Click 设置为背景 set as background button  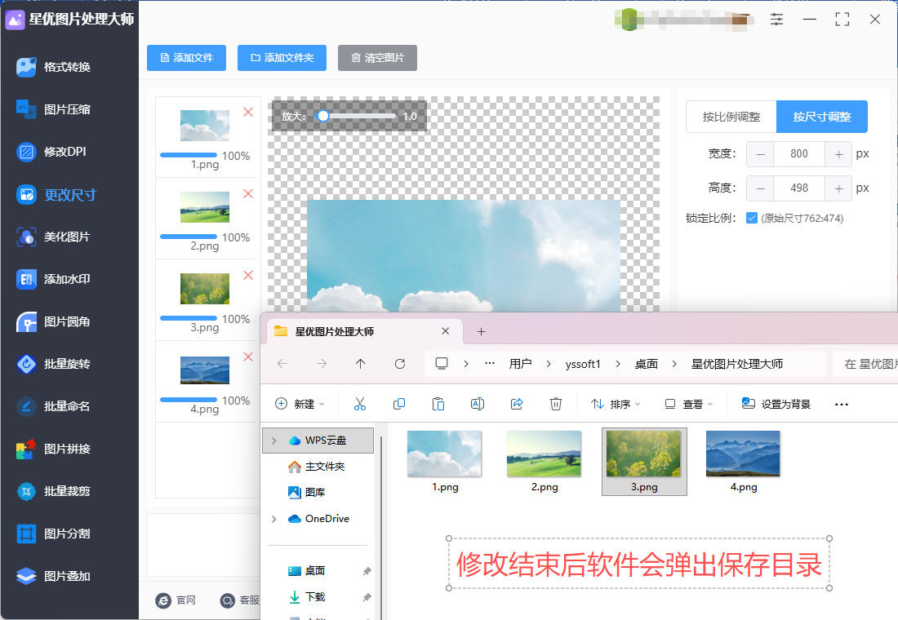coord(776,404)
